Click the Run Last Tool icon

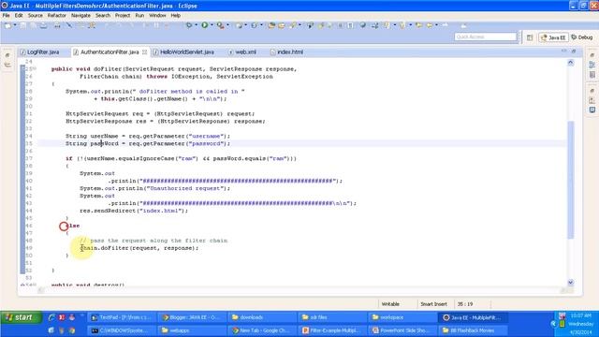(221, 25)
